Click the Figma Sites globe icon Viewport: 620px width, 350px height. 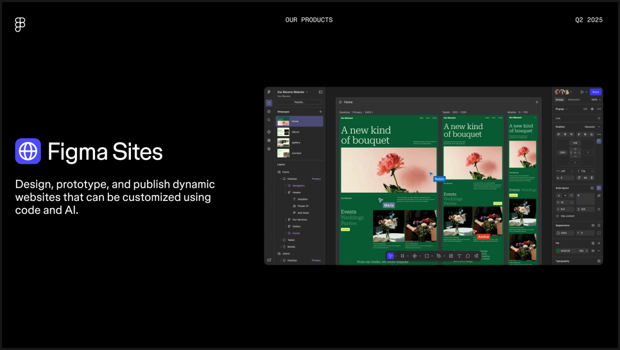click(x=28, y=151)
